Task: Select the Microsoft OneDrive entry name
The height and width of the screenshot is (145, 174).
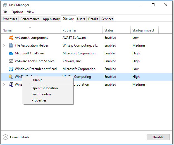Action: 29,53
